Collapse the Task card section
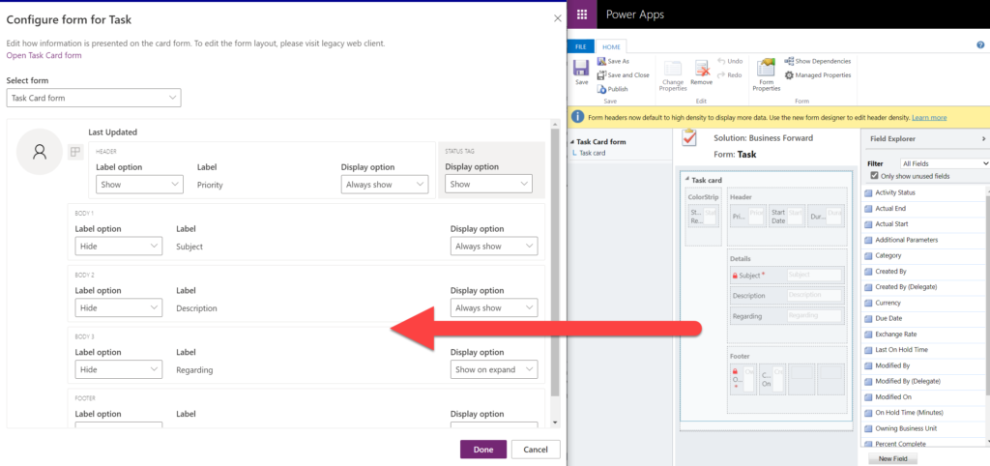The image size is (990, 466). click(687, 180)
